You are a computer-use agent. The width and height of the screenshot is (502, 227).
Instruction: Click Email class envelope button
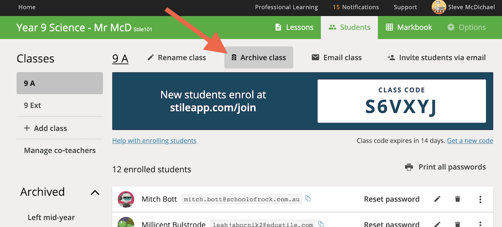pos(337,58)
